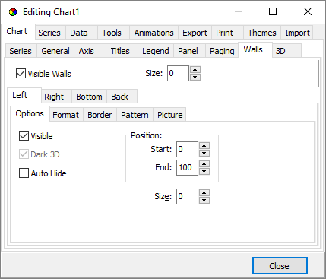Click the Position Start up arrow
The height and width of the screenshot is (279, 326).
(204, 146)
